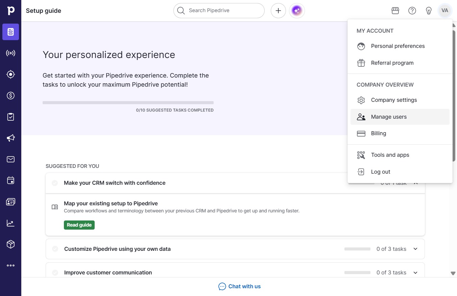Choose Log out from the menu
This screenshot has width=457, height=296.
tap(400, 172)
